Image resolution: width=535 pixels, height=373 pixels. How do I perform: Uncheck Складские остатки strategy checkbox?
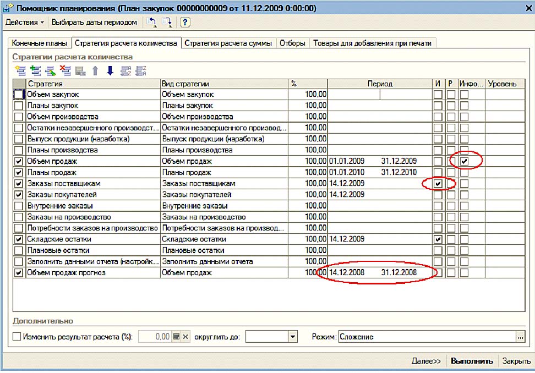tap(19, 239)
